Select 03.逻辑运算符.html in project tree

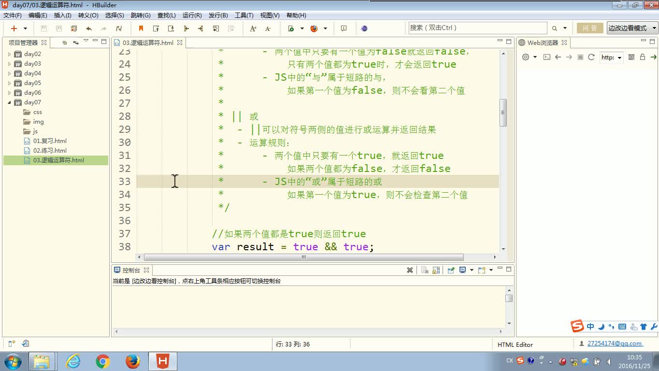point(56,160)
